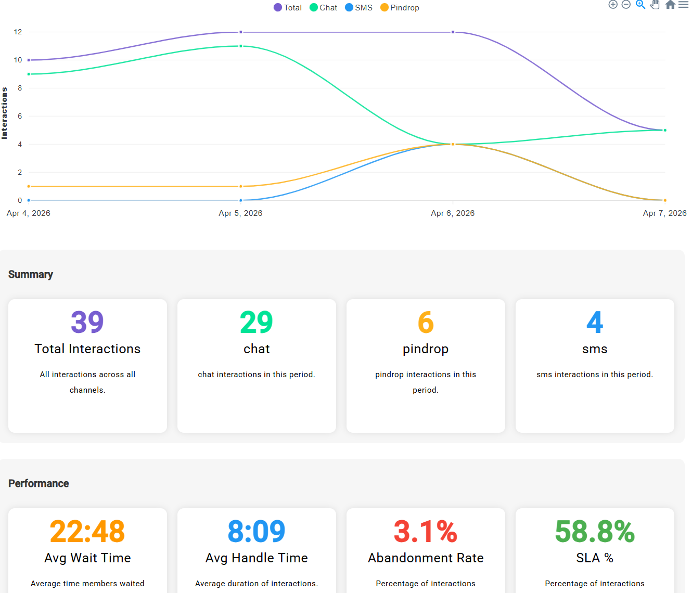Click SMS data point on Apr 5
The image size is (692, 593).
click(241, 200)
